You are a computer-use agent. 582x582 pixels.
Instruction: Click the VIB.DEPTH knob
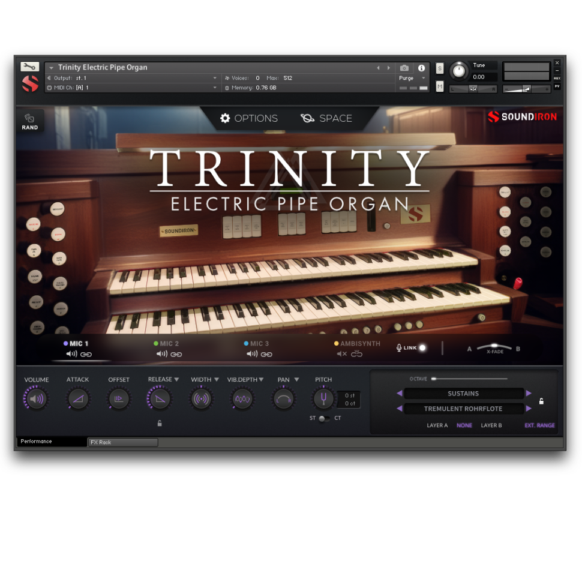click(242, 399)
